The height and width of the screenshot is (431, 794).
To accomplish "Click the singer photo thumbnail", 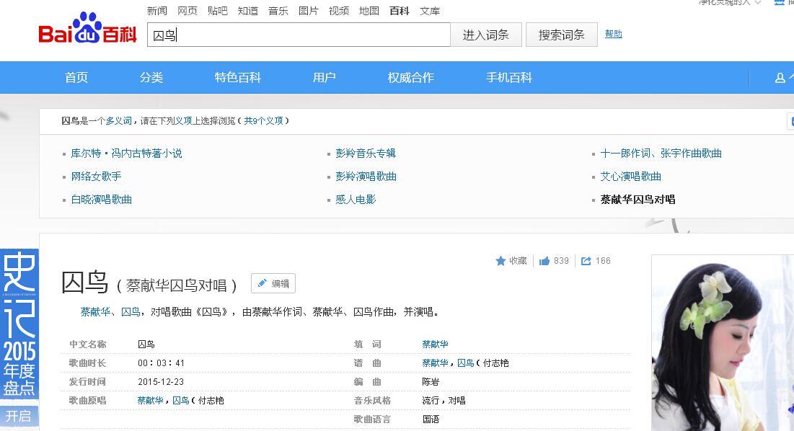I will 722,343.
